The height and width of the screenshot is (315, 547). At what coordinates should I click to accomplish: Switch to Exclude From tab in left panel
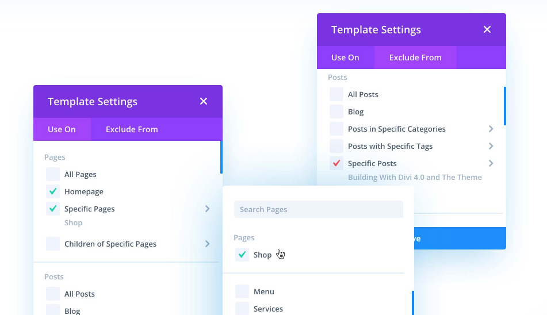(132, 129)
